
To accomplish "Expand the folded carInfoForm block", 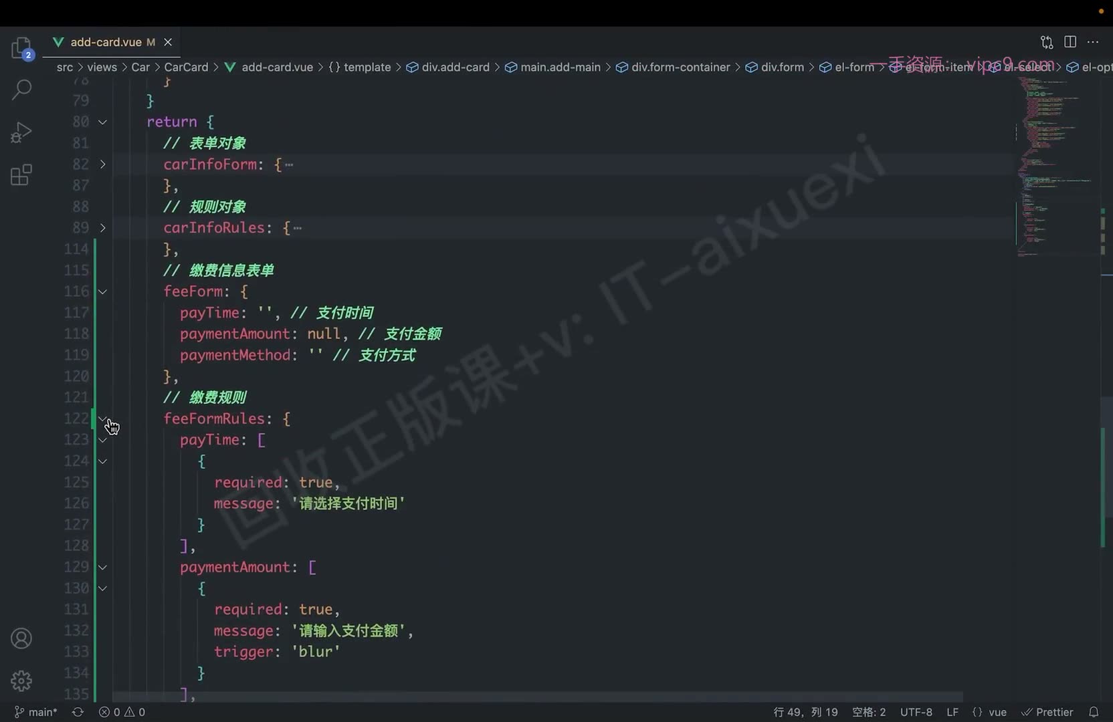I will pyautogui.click(x=102, y=164).
